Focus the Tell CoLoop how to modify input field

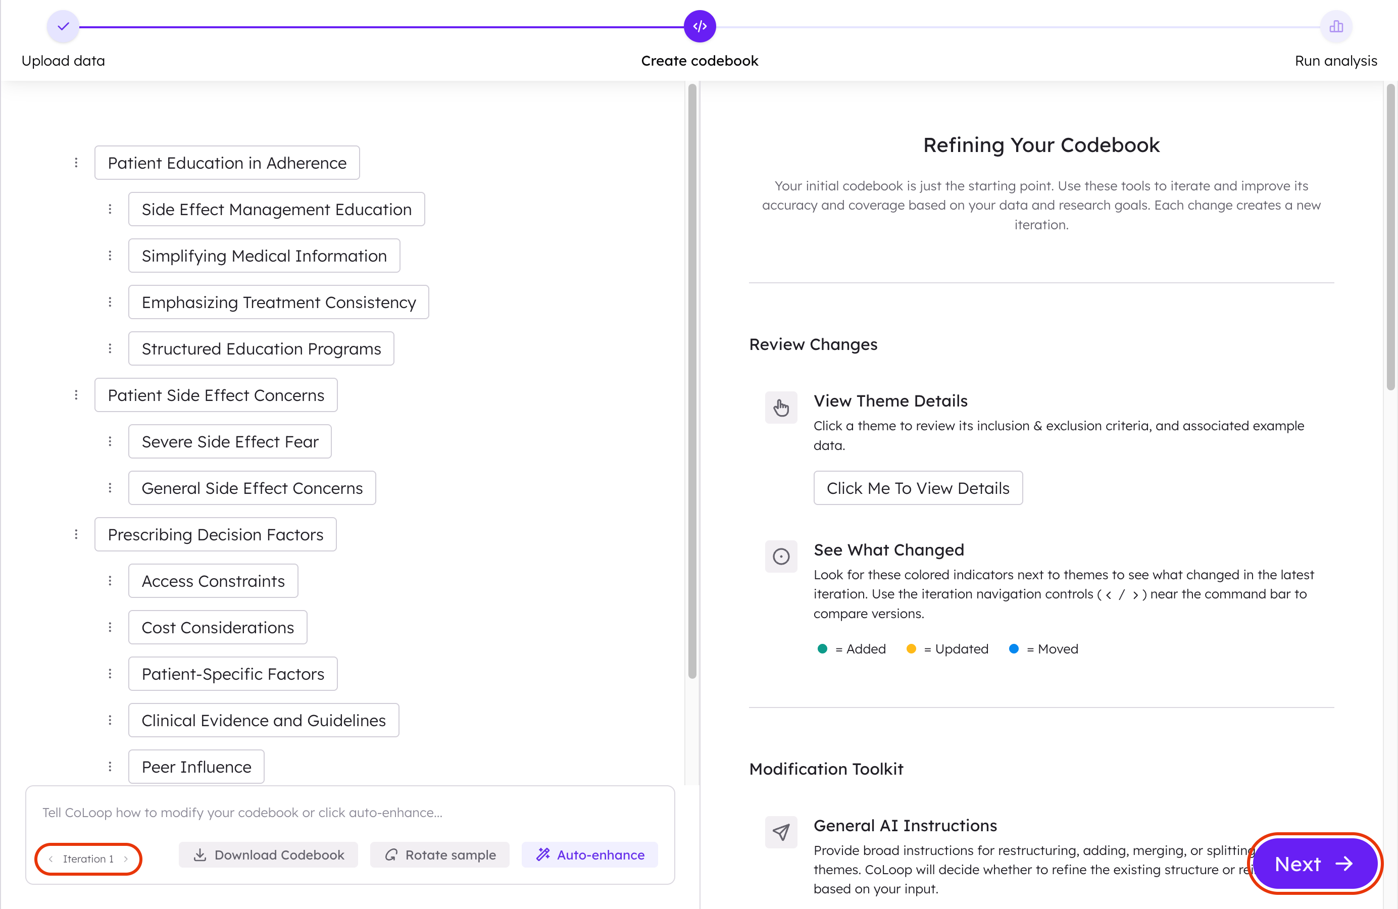350,813
